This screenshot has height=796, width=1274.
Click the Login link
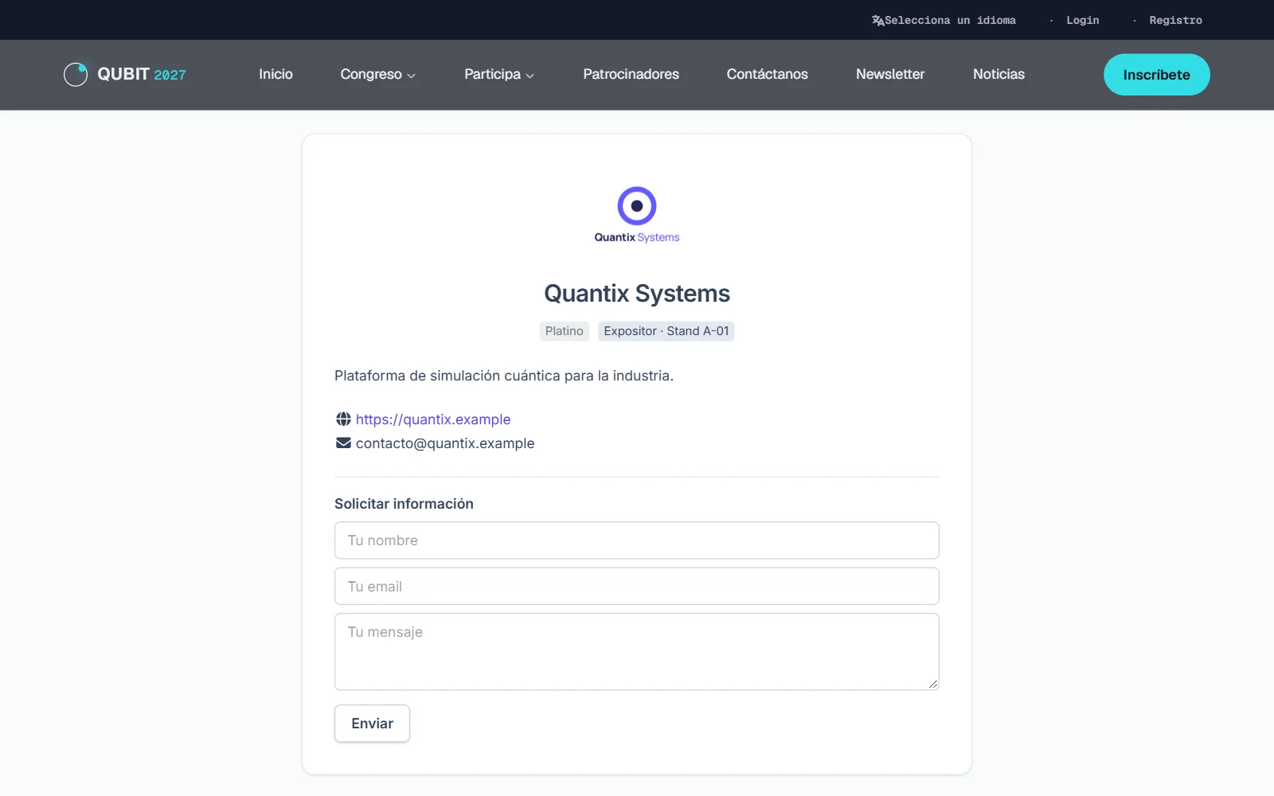click(1082, 21)
